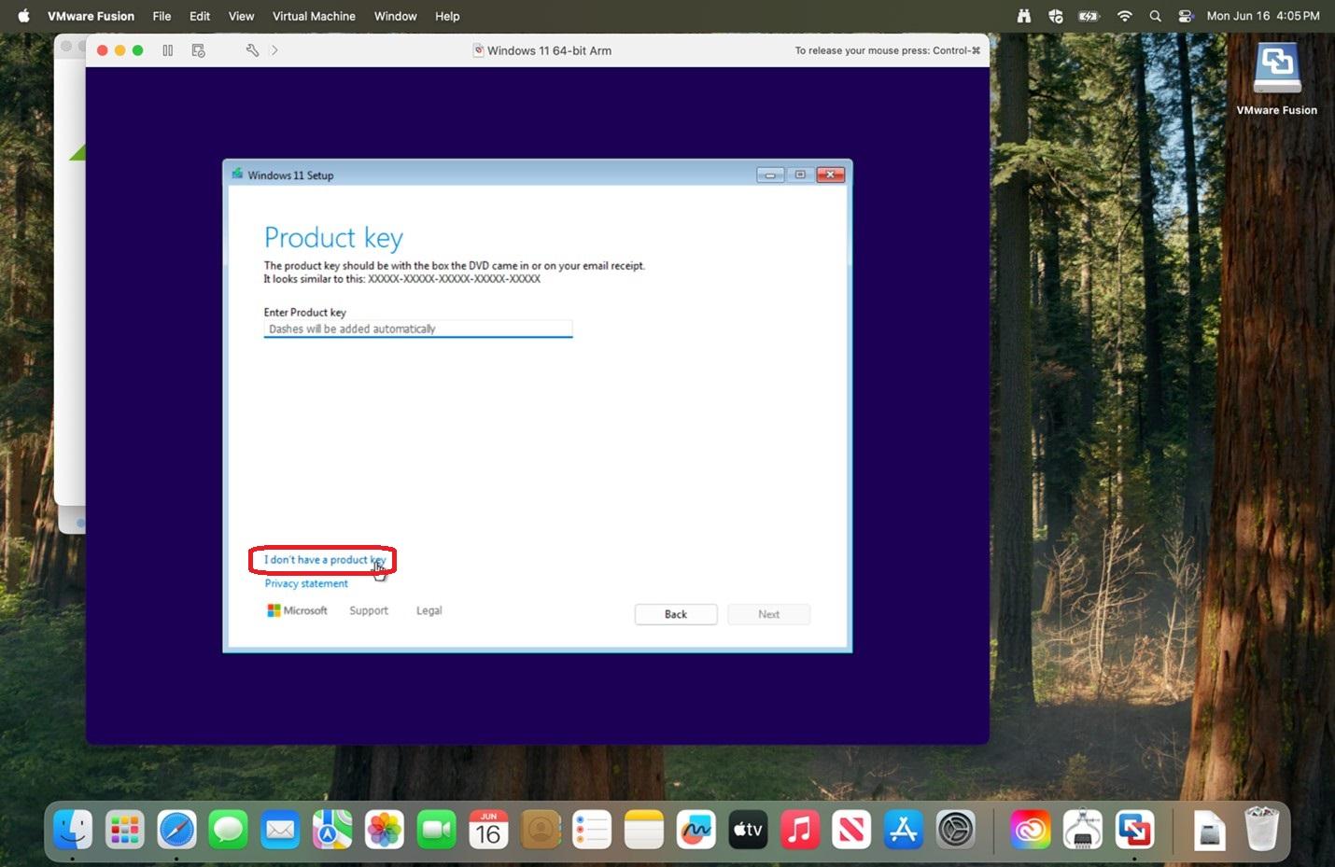Click "I don't have a product key" link
Image resolution: width=1335 pixels, height=867 pixels.
point(324,560)
